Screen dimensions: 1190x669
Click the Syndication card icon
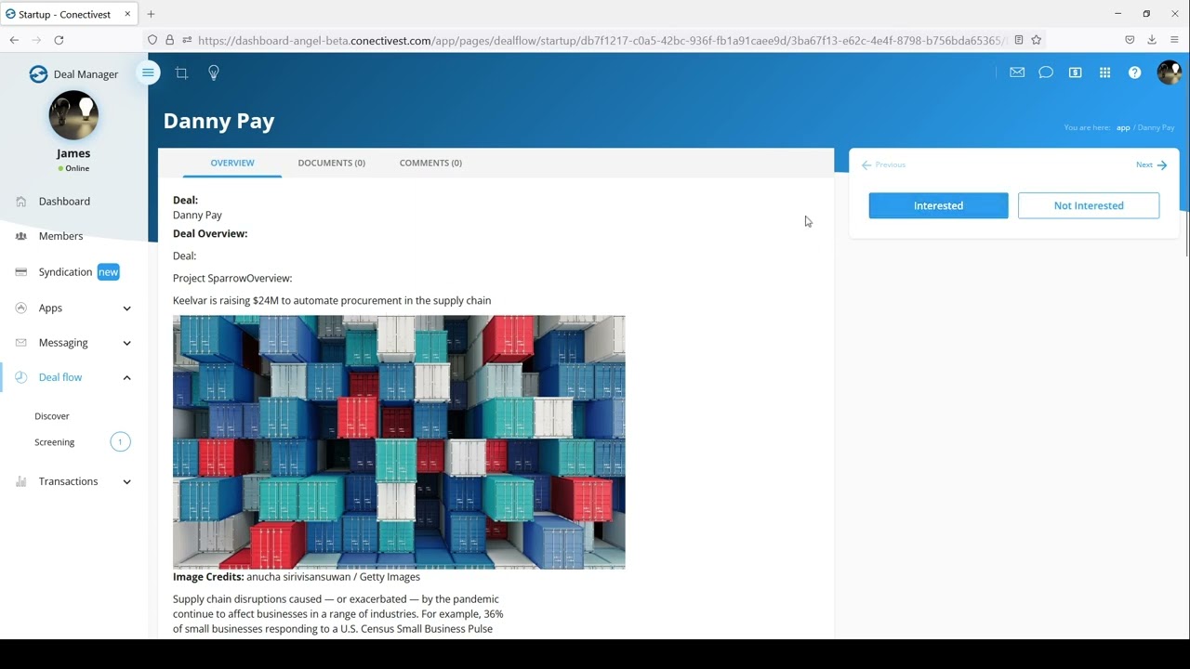tap(20, 272)
